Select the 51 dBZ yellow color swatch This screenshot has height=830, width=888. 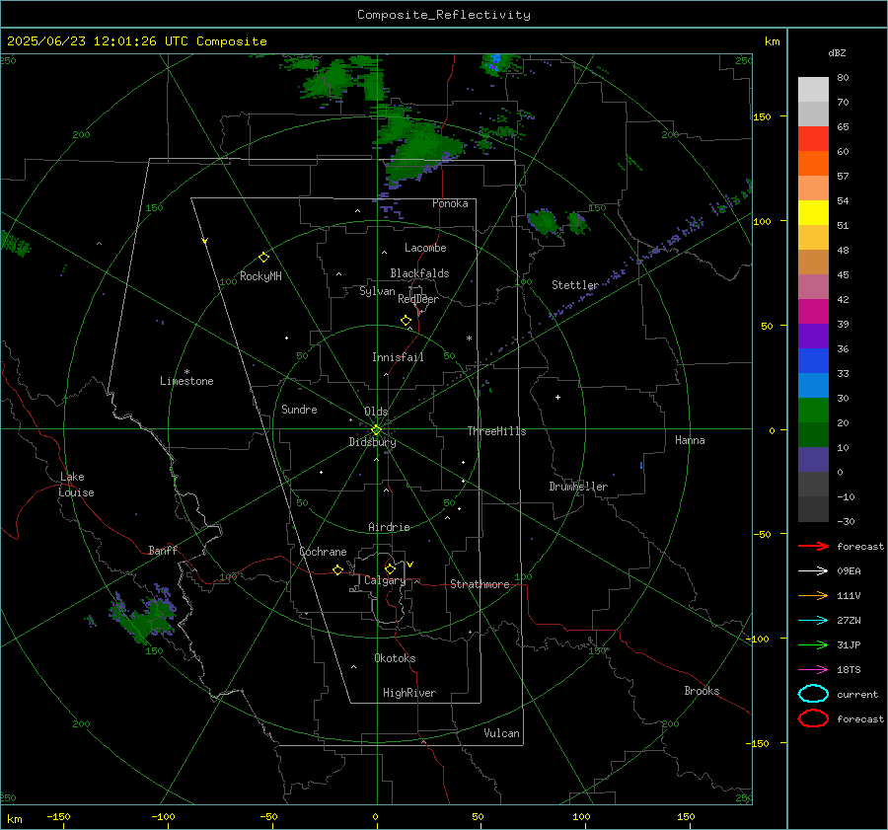point(813,212)
